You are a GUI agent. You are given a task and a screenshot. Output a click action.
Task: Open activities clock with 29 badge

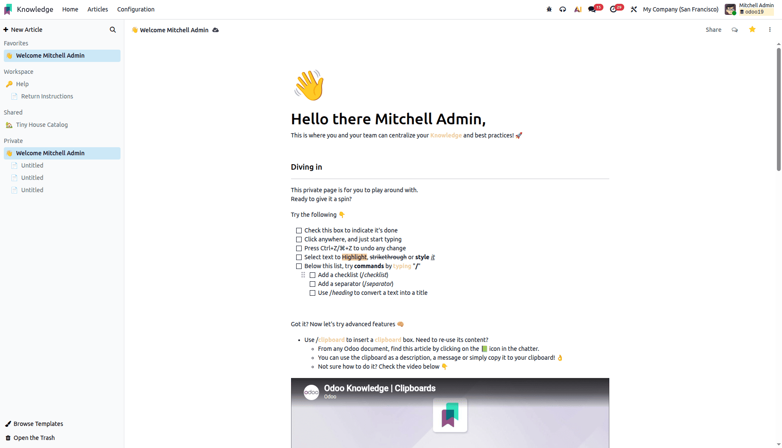pyautogui.click(x=616, y=9)
